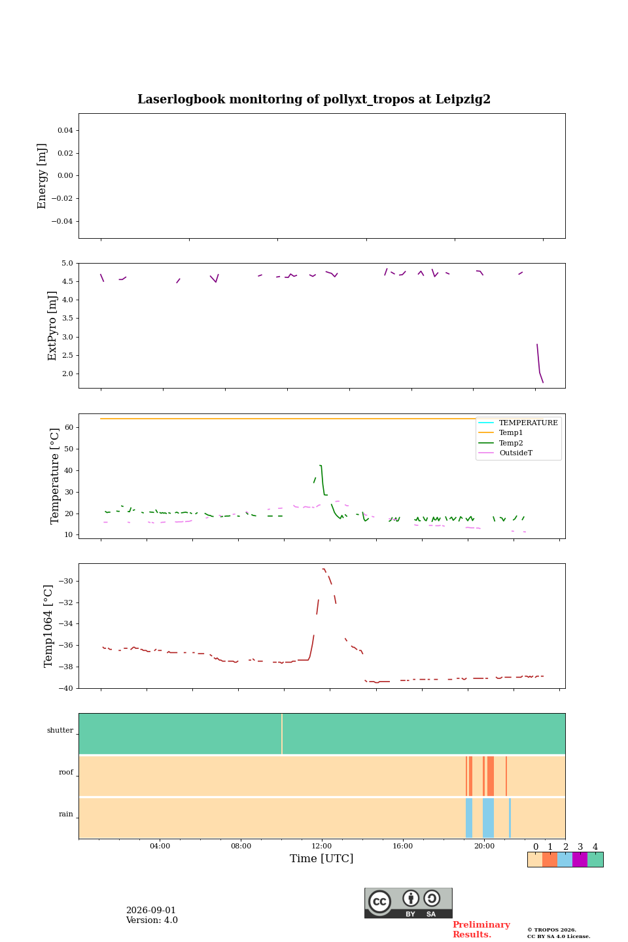Click the ExtPyro drop line at far right
Viewport: 628px width, 942px height.
(540, 364)
